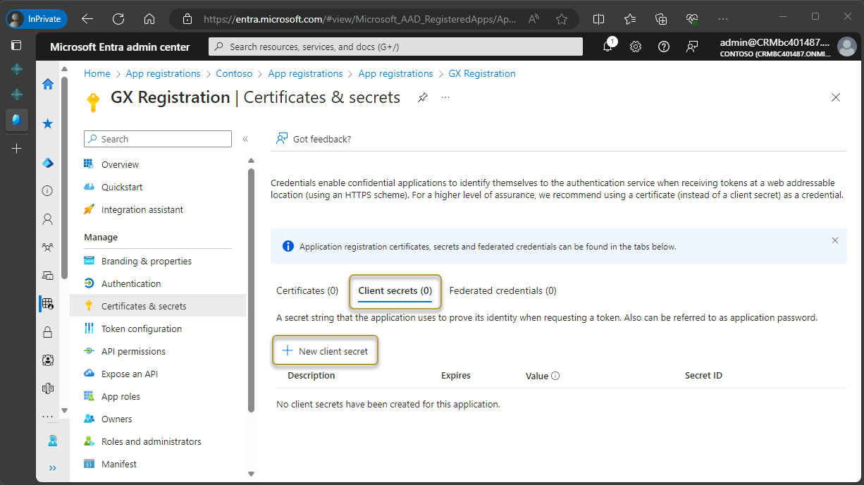Open API permissions menu item
The height and width of the screenshot is (485, 864).
(133, 351)
